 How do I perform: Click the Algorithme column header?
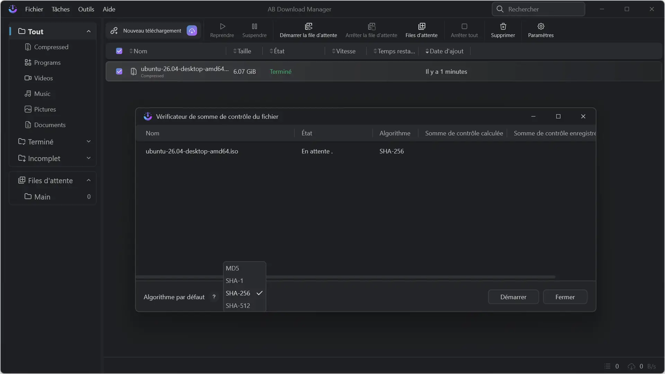[394, 133]
